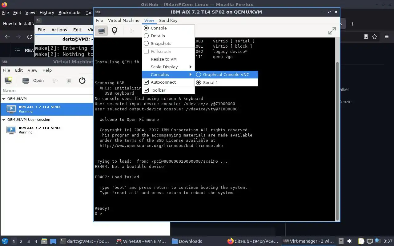This screenshot has height=246, width=394.
Task: Click the show desktop icon in taskbar
Action: tap(53, 241)
